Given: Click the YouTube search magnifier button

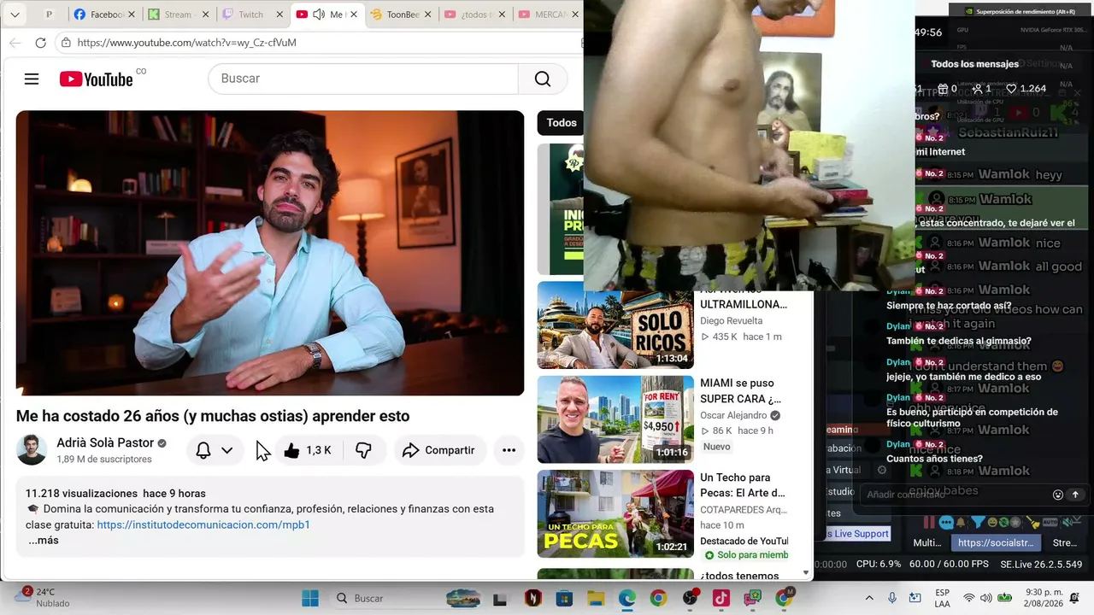Looking at the screenshot, I should (543, 79).
